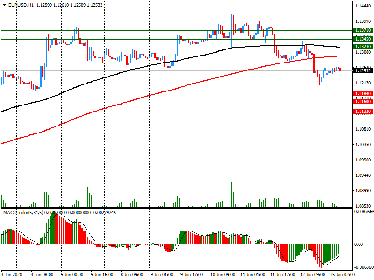
Task: Click the 1.12170 price axis value
Action: point(363,83)
